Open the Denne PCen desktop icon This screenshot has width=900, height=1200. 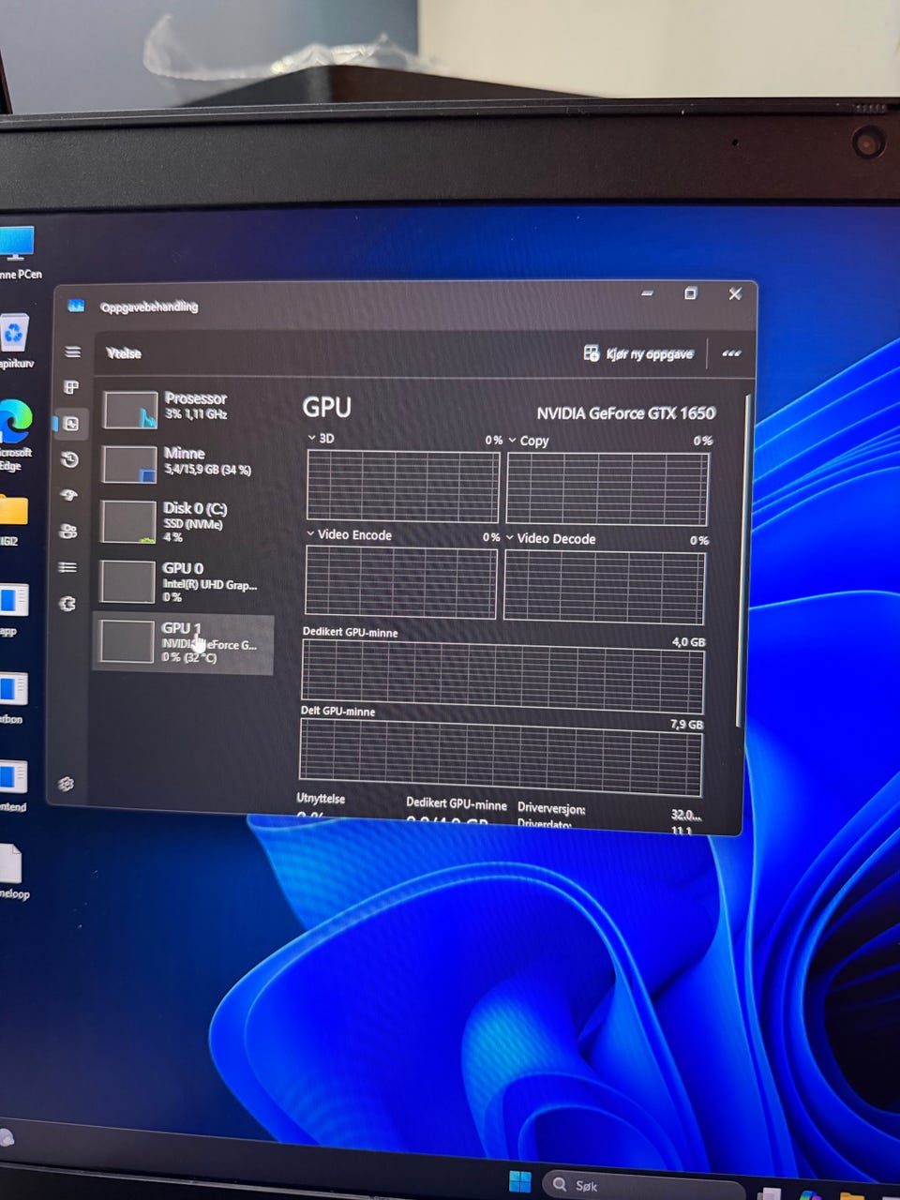[18, 253]
